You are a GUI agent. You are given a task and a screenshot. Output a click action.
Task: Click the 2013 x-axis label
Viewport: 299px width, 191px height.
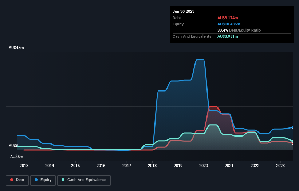pyautogui.click(x=24, y=166)
